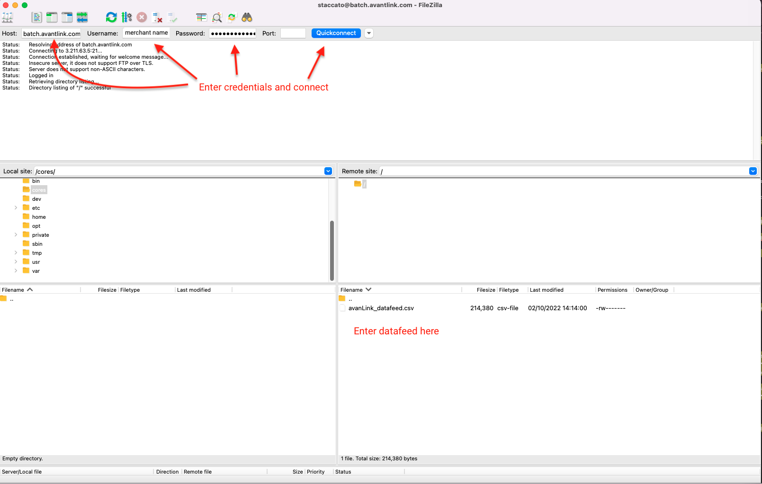The image size is (762, 484).
Task: Expand the var folder in local tree
Action: click(16, 270)
